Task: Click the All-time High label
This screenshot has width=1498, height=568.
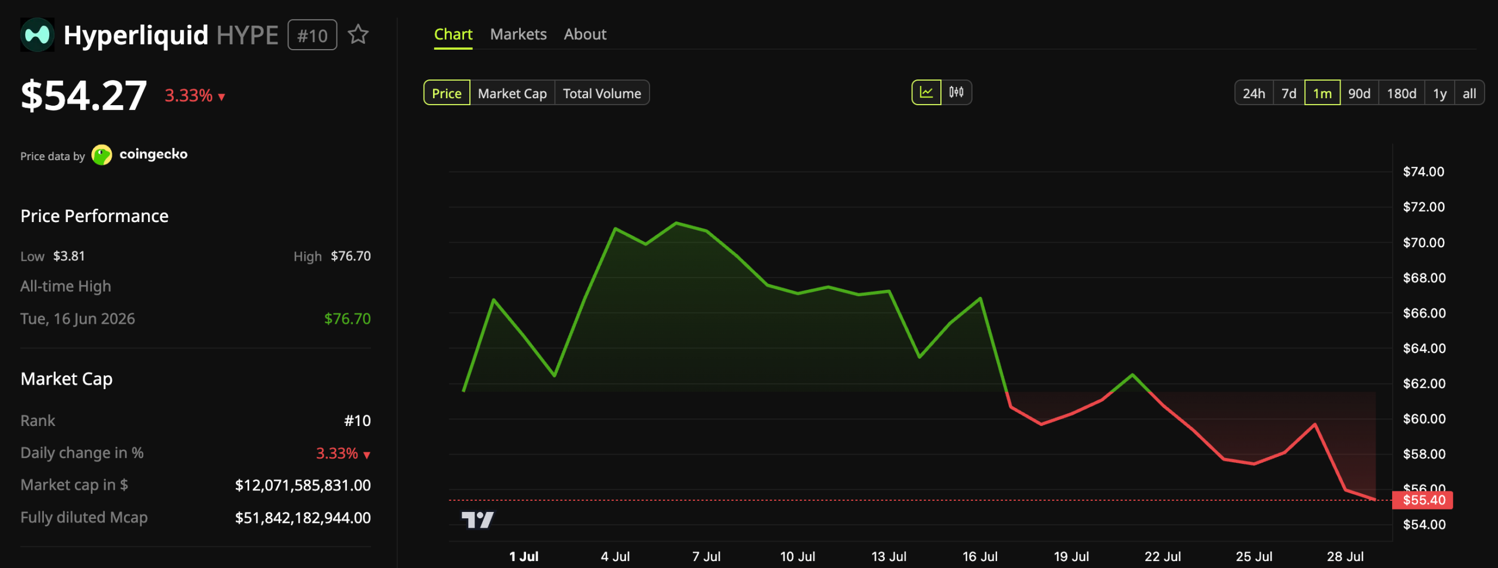Action: pos(66,286)
